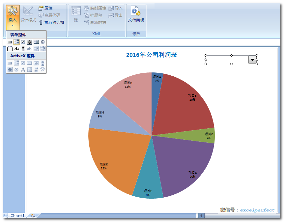The image size is (284, 222).
Task: Select the ActiveX Check Box icon
Action: tap(23, 63)
